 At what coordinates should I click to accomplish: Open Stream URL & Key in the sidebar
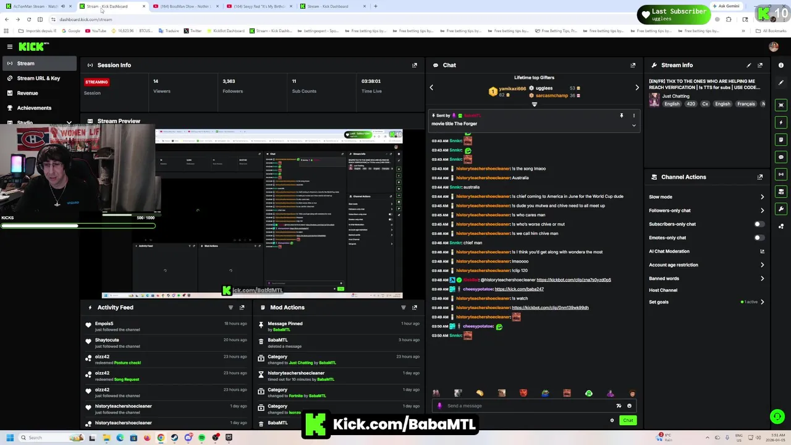pyautogui.click(x=38, y=78)
